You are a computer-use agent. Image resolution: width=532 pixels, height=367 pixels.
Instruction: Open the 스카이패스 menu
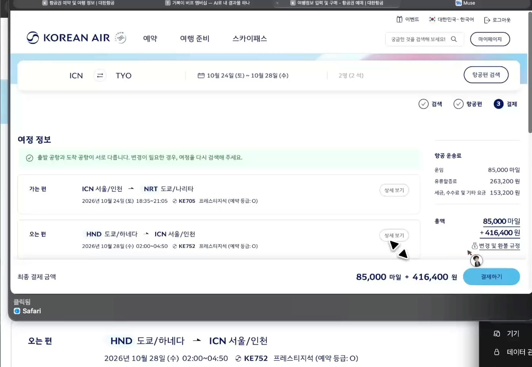[x=250, y=38]
